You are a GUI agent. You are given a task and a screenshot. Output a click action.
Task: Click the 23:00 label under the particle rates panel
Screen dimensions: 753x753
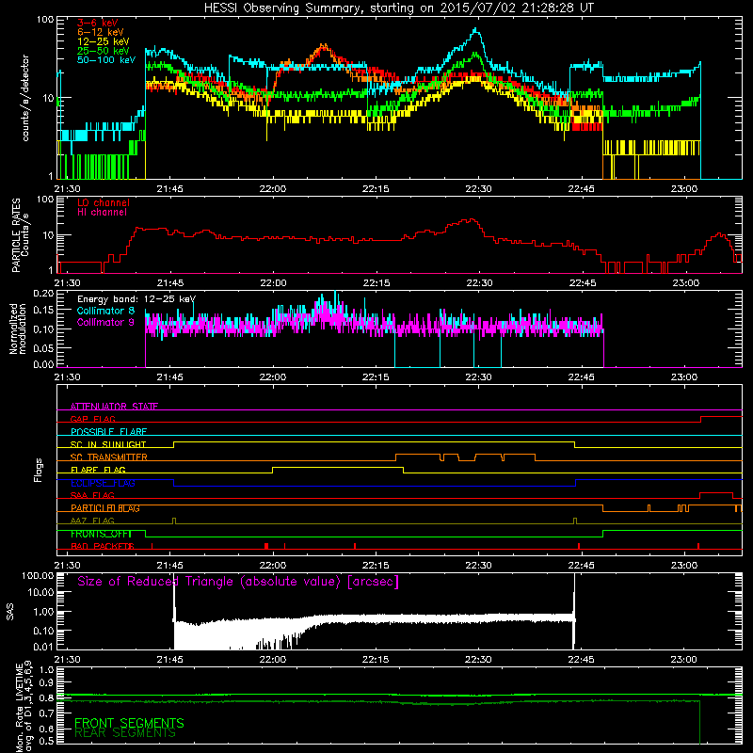pyautogui.click(x=684, y=282)
